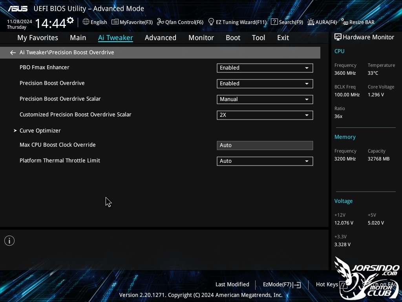Image resolution: width=402 pixels, height=302 pixels.
Task: Click the Search question mark icon
Action: tap(274, 22)
